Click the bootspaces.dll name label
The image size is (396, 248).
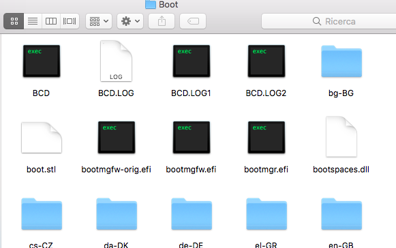pyautogui.click(x=341, y=170)
